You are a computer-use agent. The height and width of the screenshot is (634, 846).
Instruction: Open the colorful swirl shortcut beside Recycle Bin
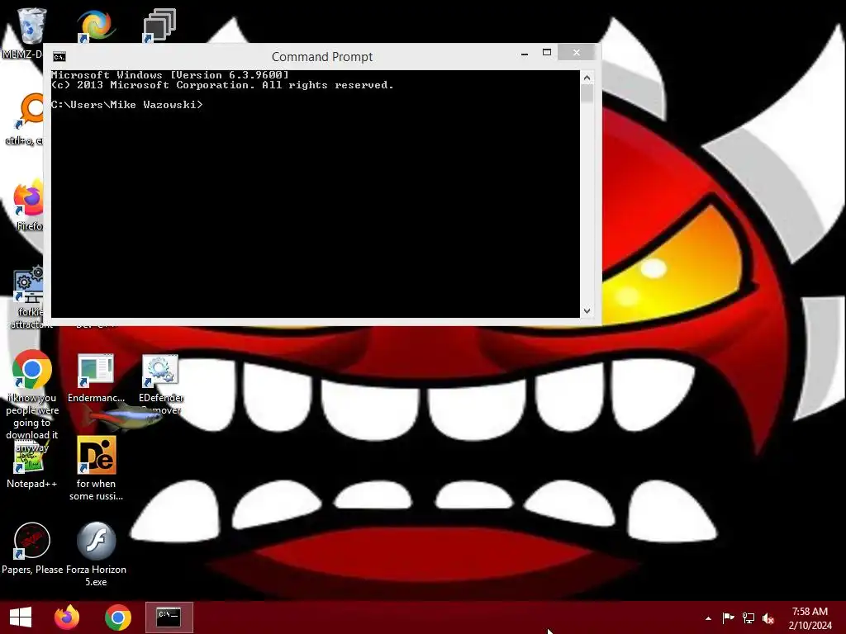pos(96,24)
